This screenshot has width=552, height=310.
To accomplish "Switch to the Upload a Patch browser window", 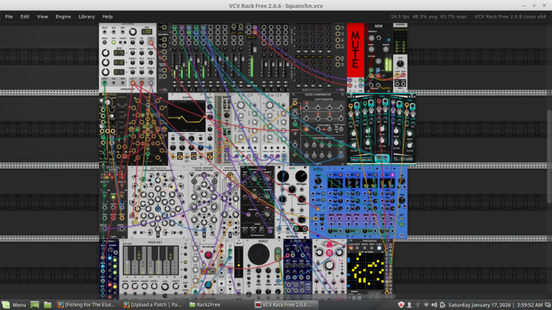I will pyautogui.click(x=153, y=305).
